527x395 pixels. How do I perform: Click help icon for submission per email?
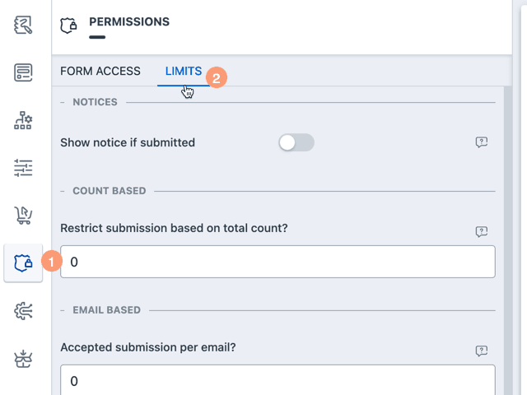pos(481,351)
